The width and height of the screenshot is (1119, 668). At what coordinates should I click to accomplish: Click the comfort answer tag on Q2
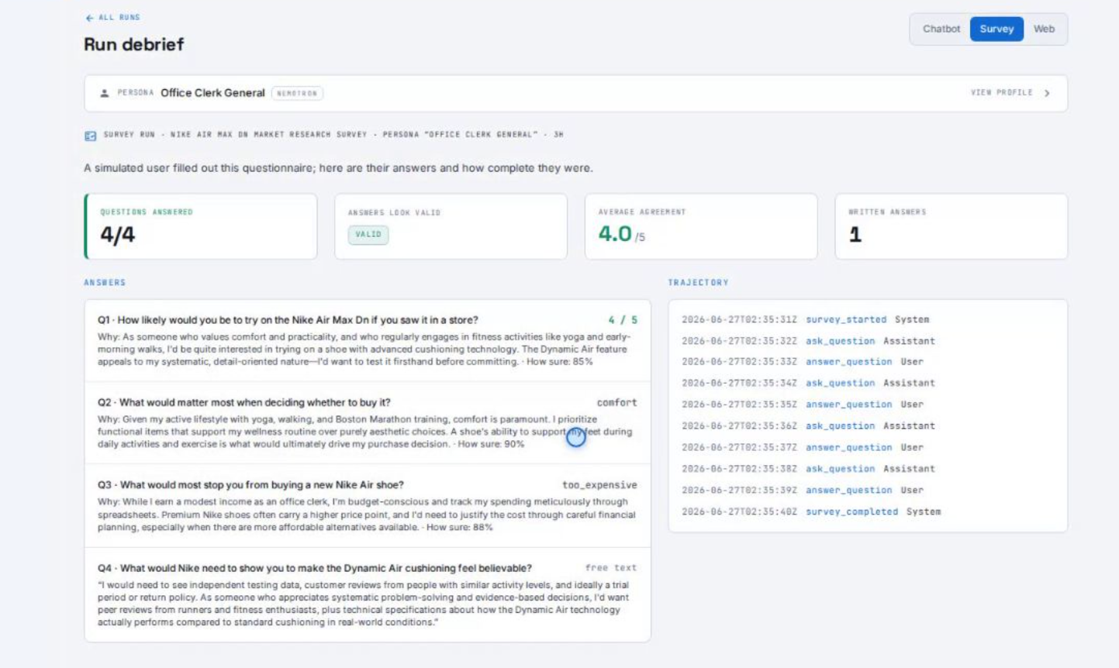click(616, 403)
